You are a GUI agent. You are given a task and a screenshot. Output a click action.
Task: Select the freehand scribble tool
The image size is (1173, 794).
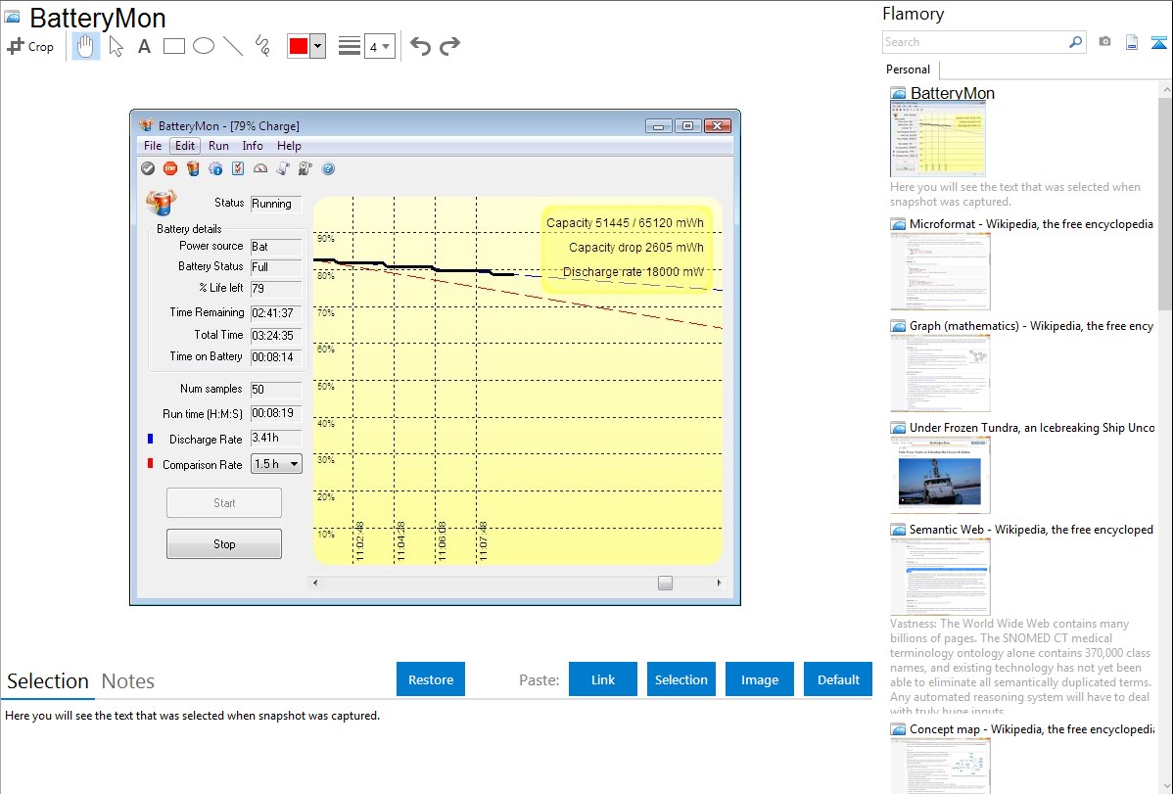(261, 46)
